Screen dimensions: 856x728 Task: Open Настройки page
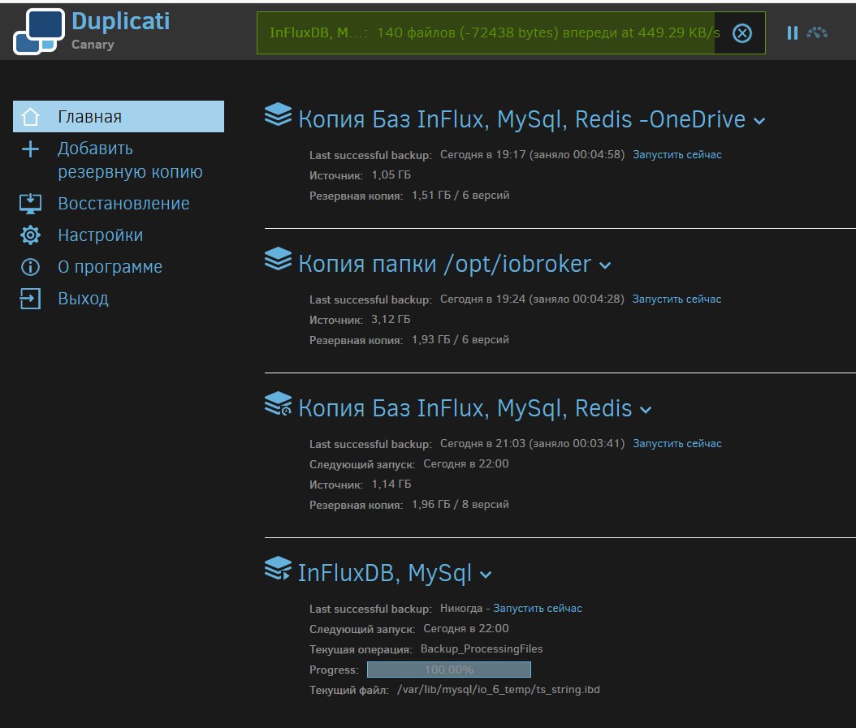(x=101, y=235)
